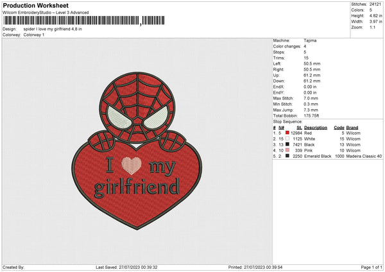Select the Pink color swatch in stop sequence
The width and height of the screenshot is (385, 272).
pos(287,150)
